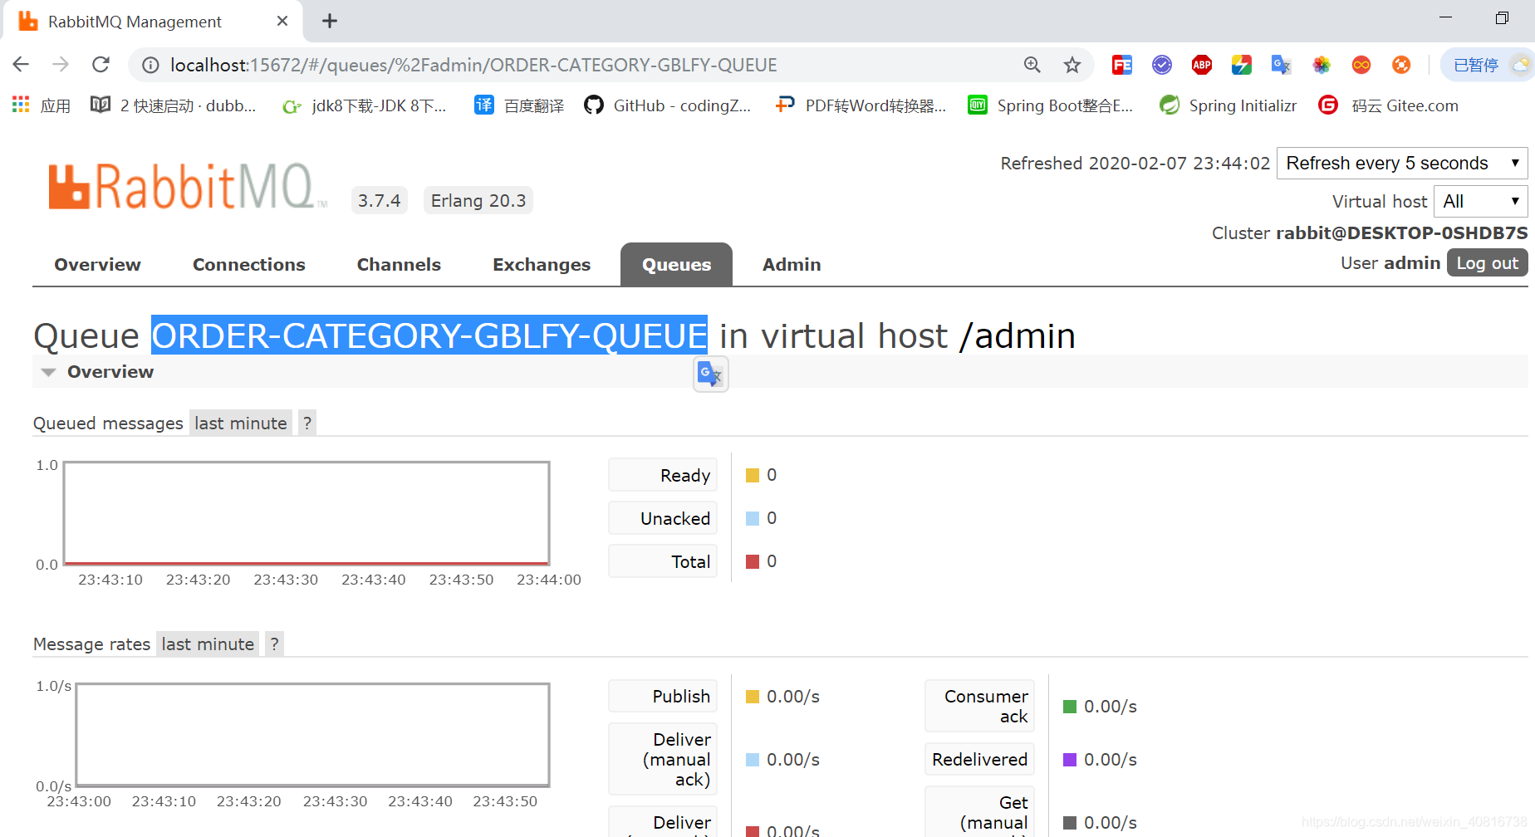1535x837 pixels.
Task: Click the Erlang 20.3 label
Action: [x=478, y=200]
